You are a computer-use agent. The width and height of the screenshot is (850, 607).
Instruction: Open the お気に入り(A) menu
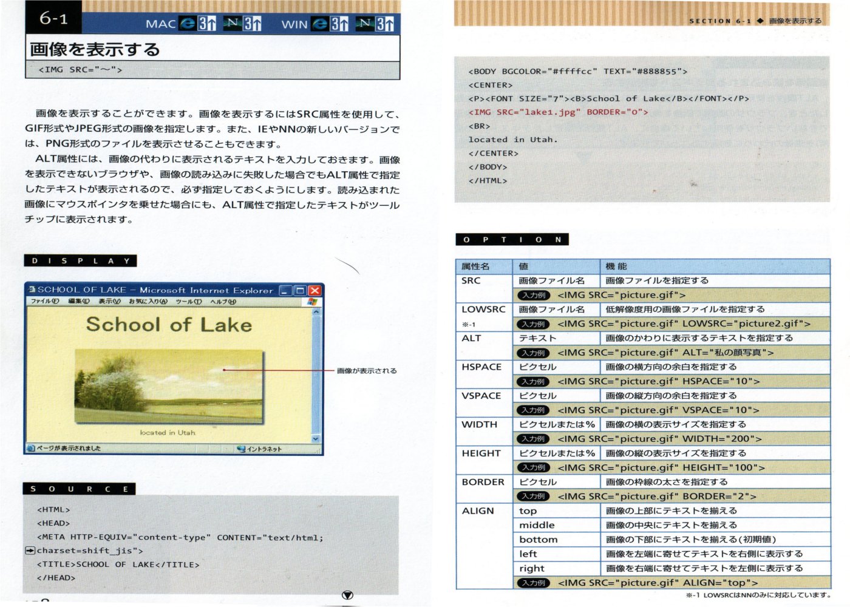pyautogui.click(x=148, y=301)
